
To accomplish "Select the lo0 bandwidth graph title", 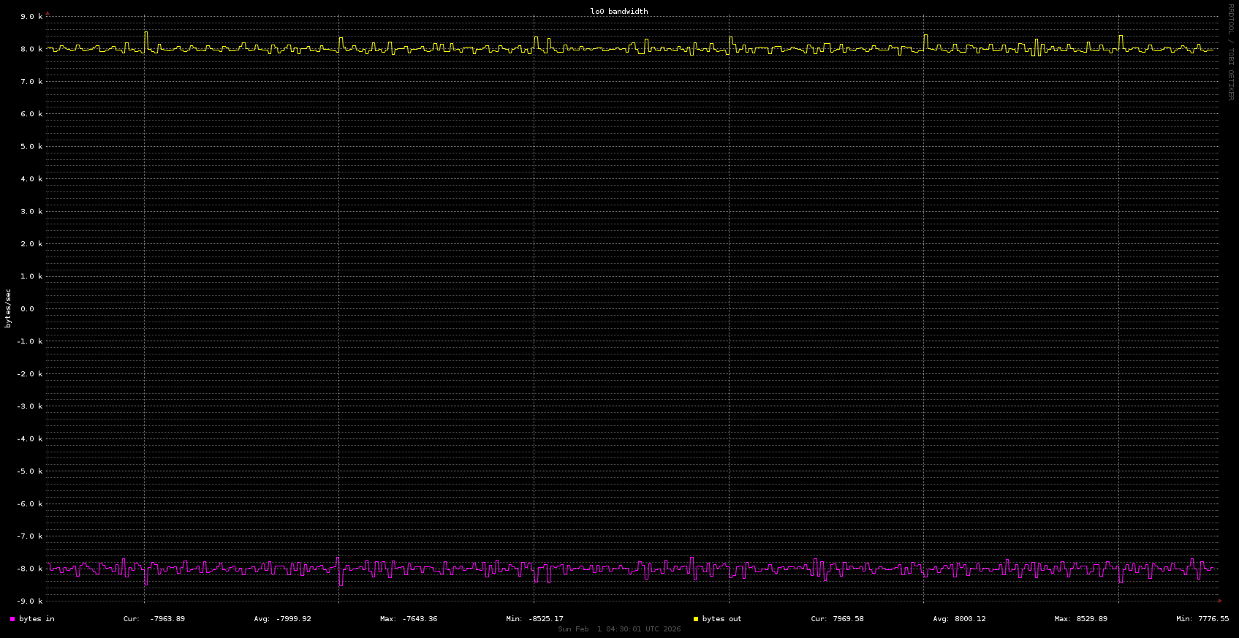I will click(618, 12).
